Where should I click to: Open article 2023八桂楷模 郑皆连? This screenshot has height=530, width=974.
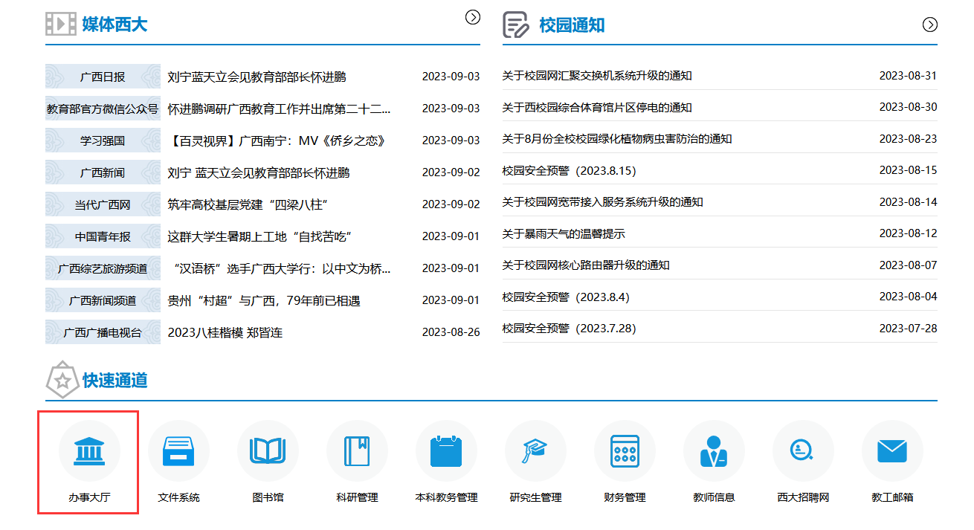pyautogui.click(x=225, y=332)
